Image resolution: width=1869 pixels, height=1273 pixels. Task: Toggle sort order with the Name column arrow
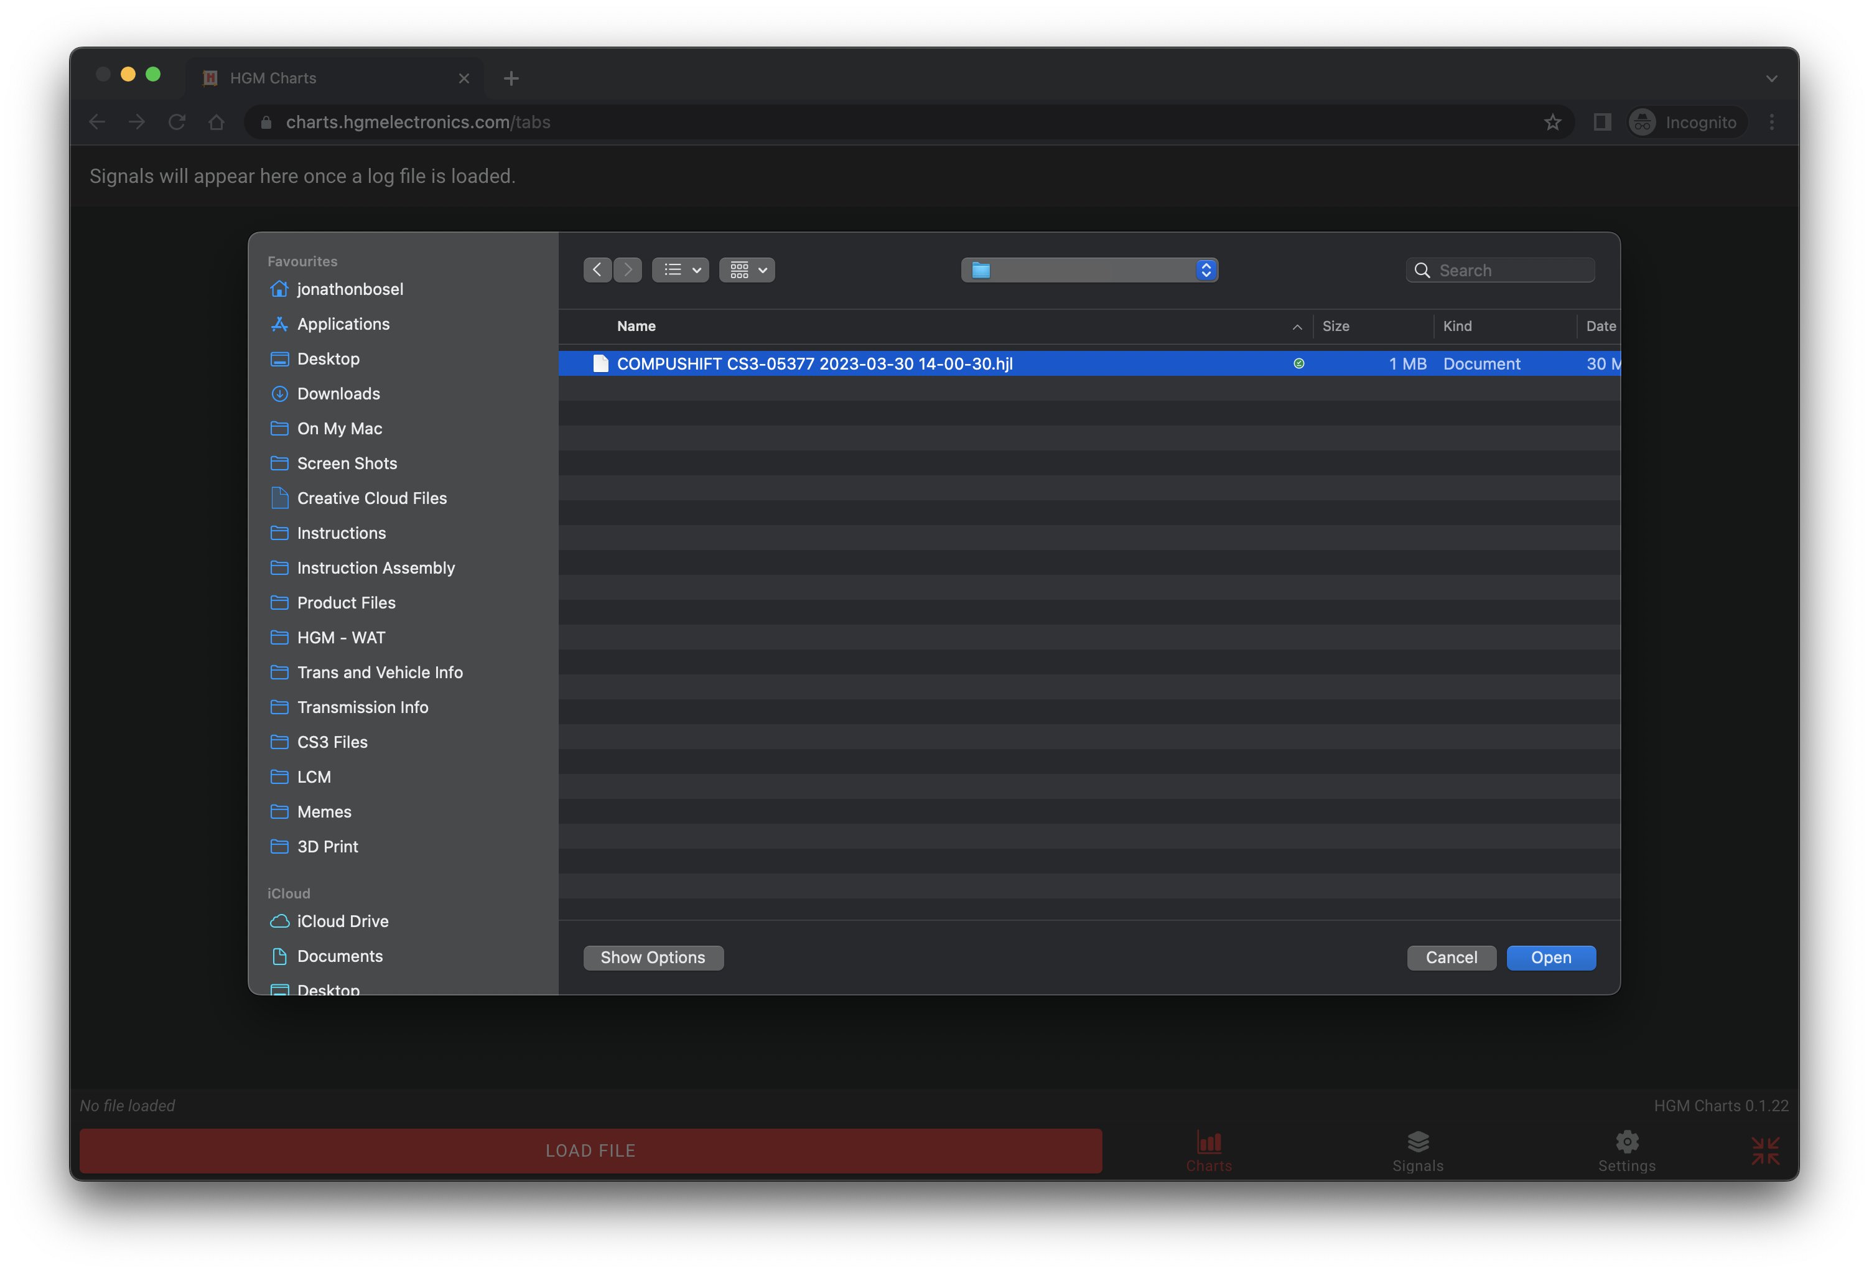[1297, 327]
